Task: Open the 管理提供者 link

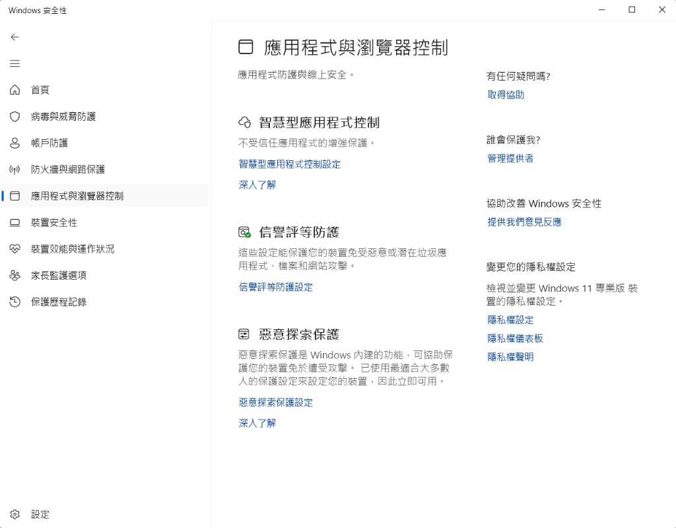Action: pos(510,158)
